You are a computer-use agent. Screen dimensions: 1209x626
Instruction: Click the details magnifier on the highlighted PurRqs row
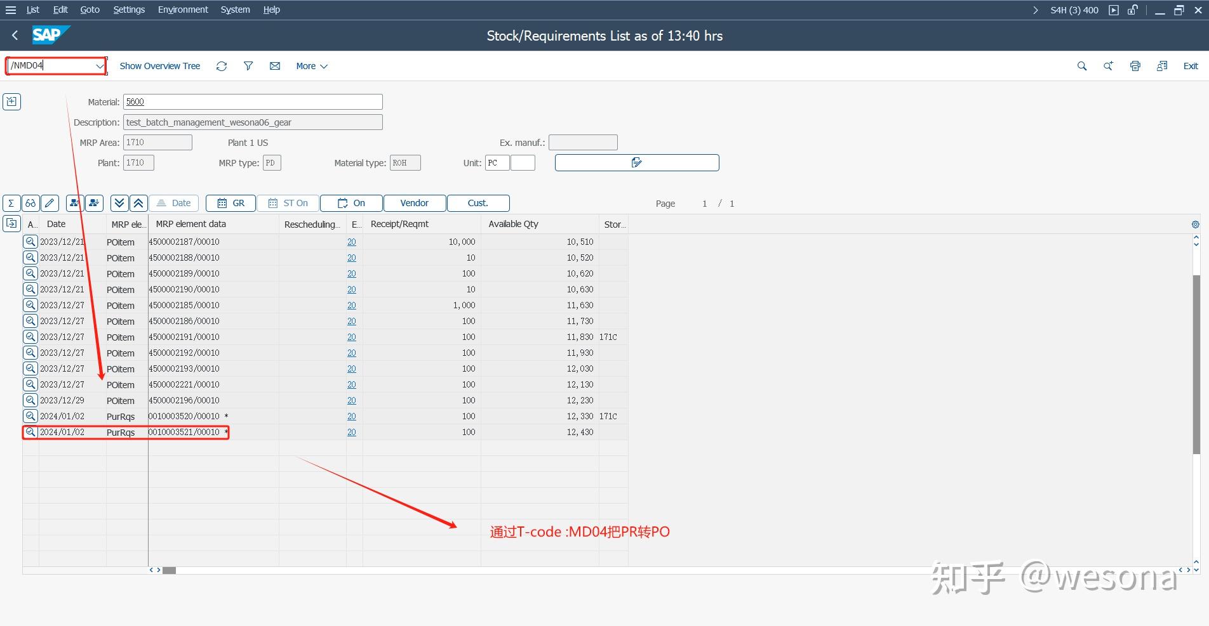pos(30,432)
